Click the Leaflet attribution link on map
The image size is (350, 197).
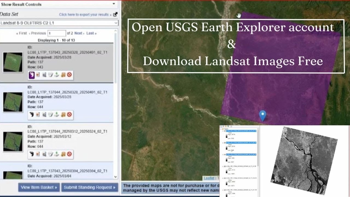(x=209, y=178)
